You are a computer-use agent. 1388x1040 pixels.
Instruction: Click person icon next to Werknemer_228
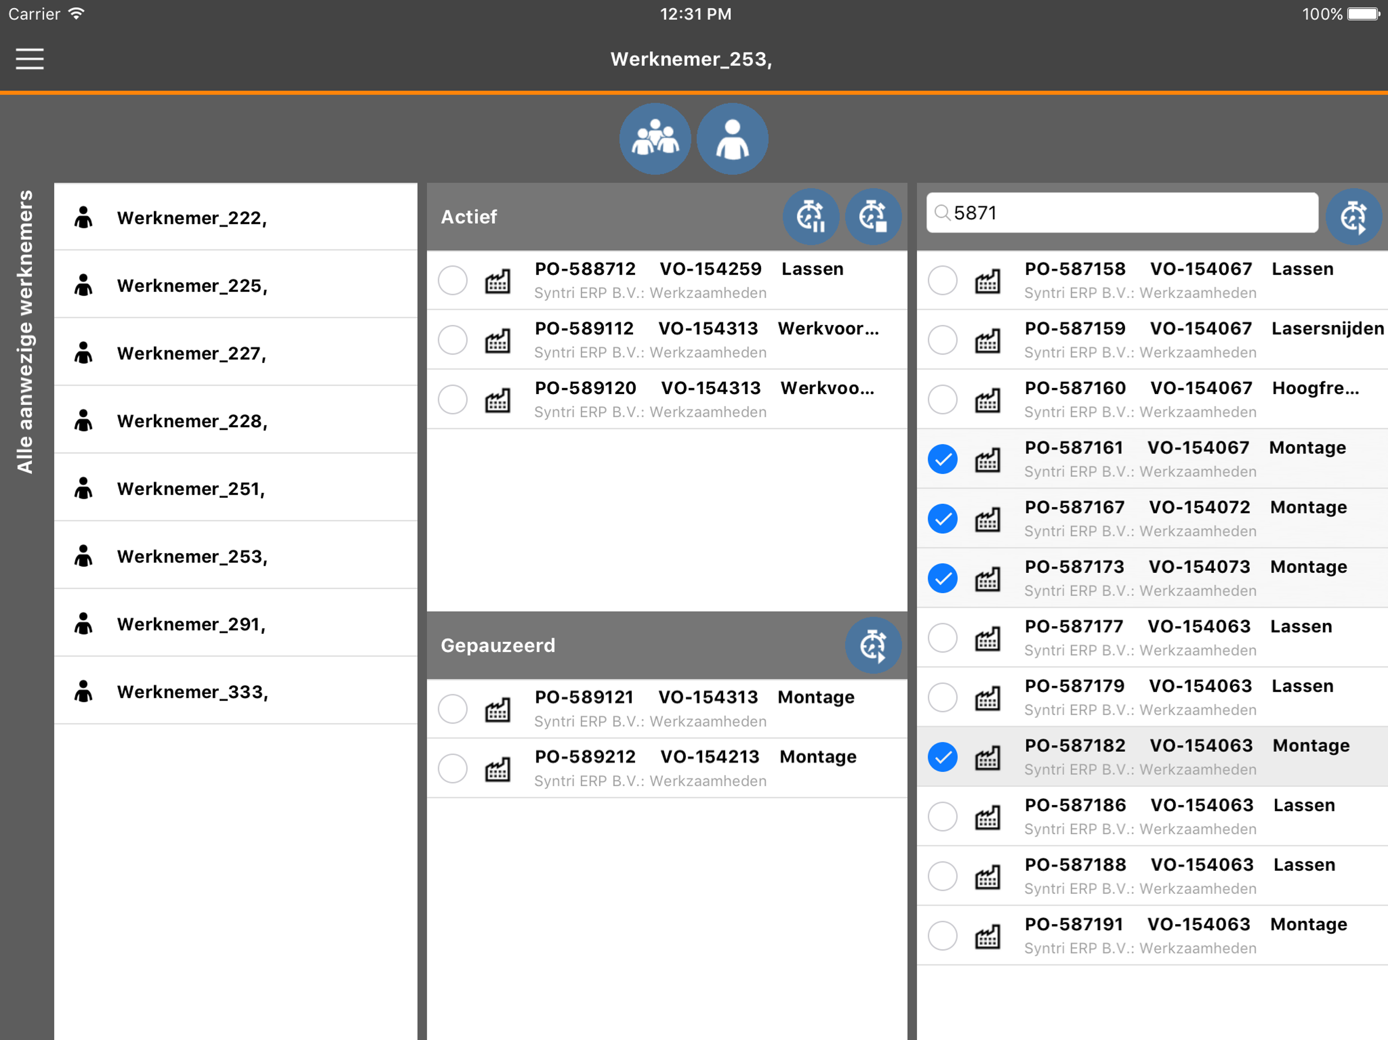[x=83, y=420]
